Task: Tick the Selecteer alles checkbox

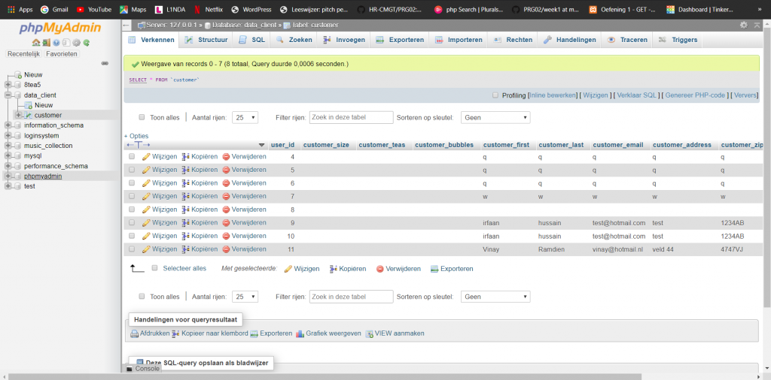Action: pos(155,268)
